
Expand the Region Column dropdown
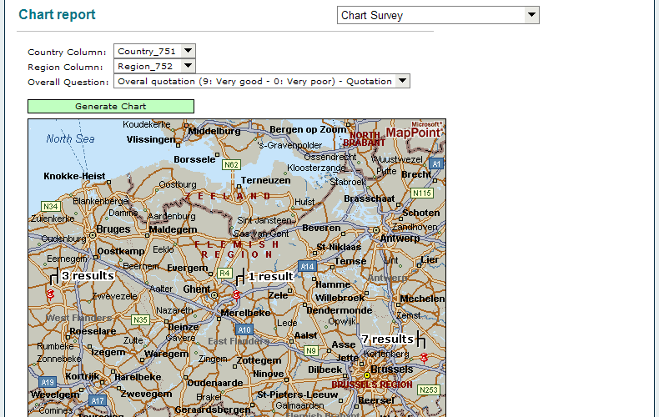click(x=154, y=67)
